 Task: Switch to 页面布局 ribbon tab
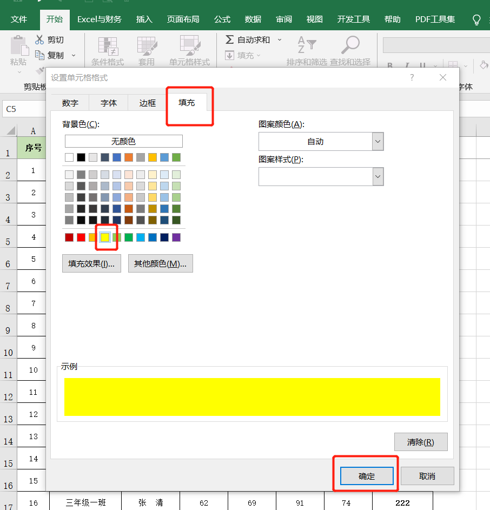pyautogui.click(x=183, y=19)
